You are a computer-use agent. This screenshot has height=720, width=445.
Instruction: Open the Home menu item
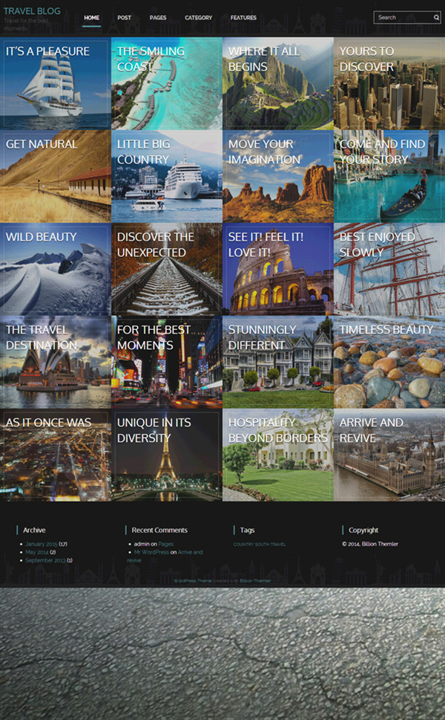tap(91, 18)
